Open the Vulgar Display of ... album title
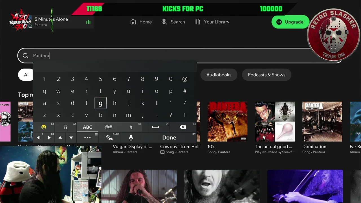The image size is (361, 203). [132, 147]
